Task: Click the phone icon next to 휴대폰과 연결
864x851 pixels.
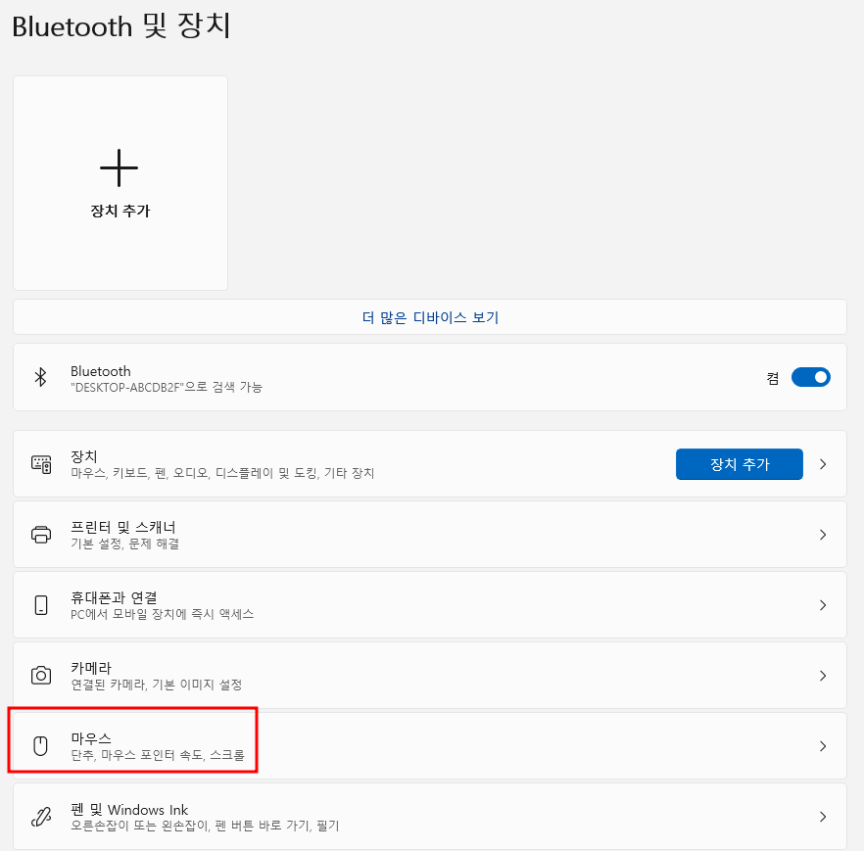Action: click(40, 604)
